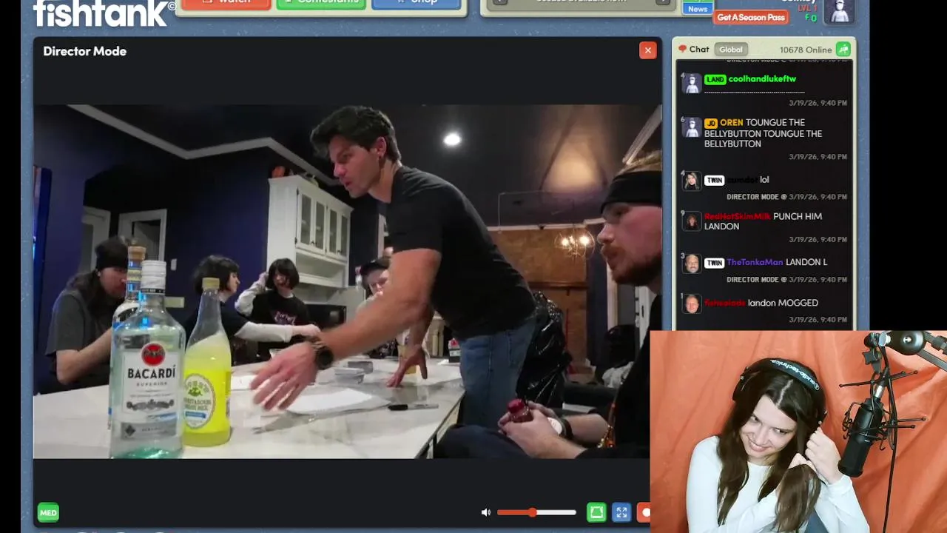Click OREN's avatar in chat
This screenshot has width=947, height=533.
click(x=691, y=127)
